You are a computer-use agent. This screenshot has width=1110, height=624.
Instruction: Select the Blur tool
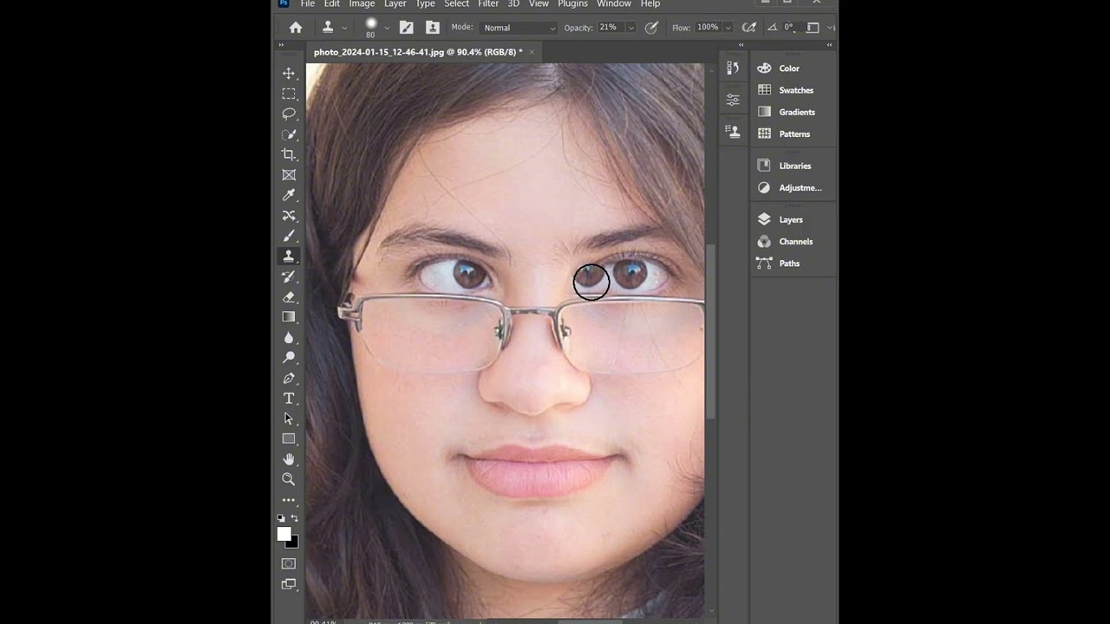pyautogui.click(x=289, y=338)
